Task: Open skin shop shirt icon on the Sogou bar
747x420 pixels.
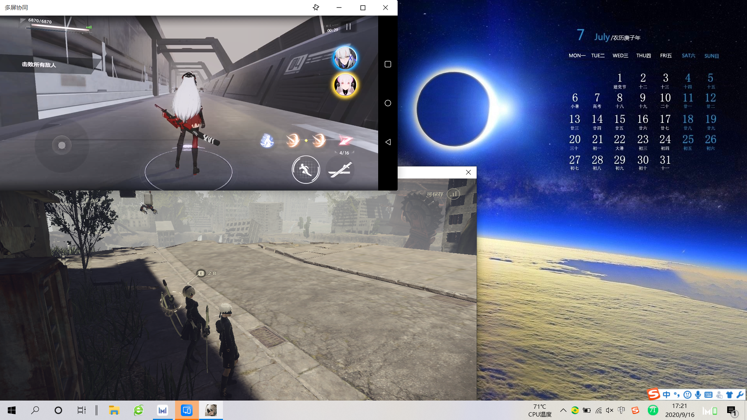Action: click(x=729, y=395)
